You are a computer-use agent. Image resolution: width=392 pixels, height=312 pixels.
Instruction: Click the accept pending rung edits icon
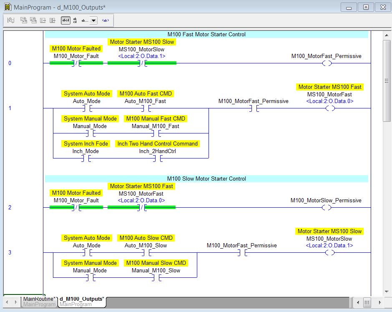pos(23,20)
